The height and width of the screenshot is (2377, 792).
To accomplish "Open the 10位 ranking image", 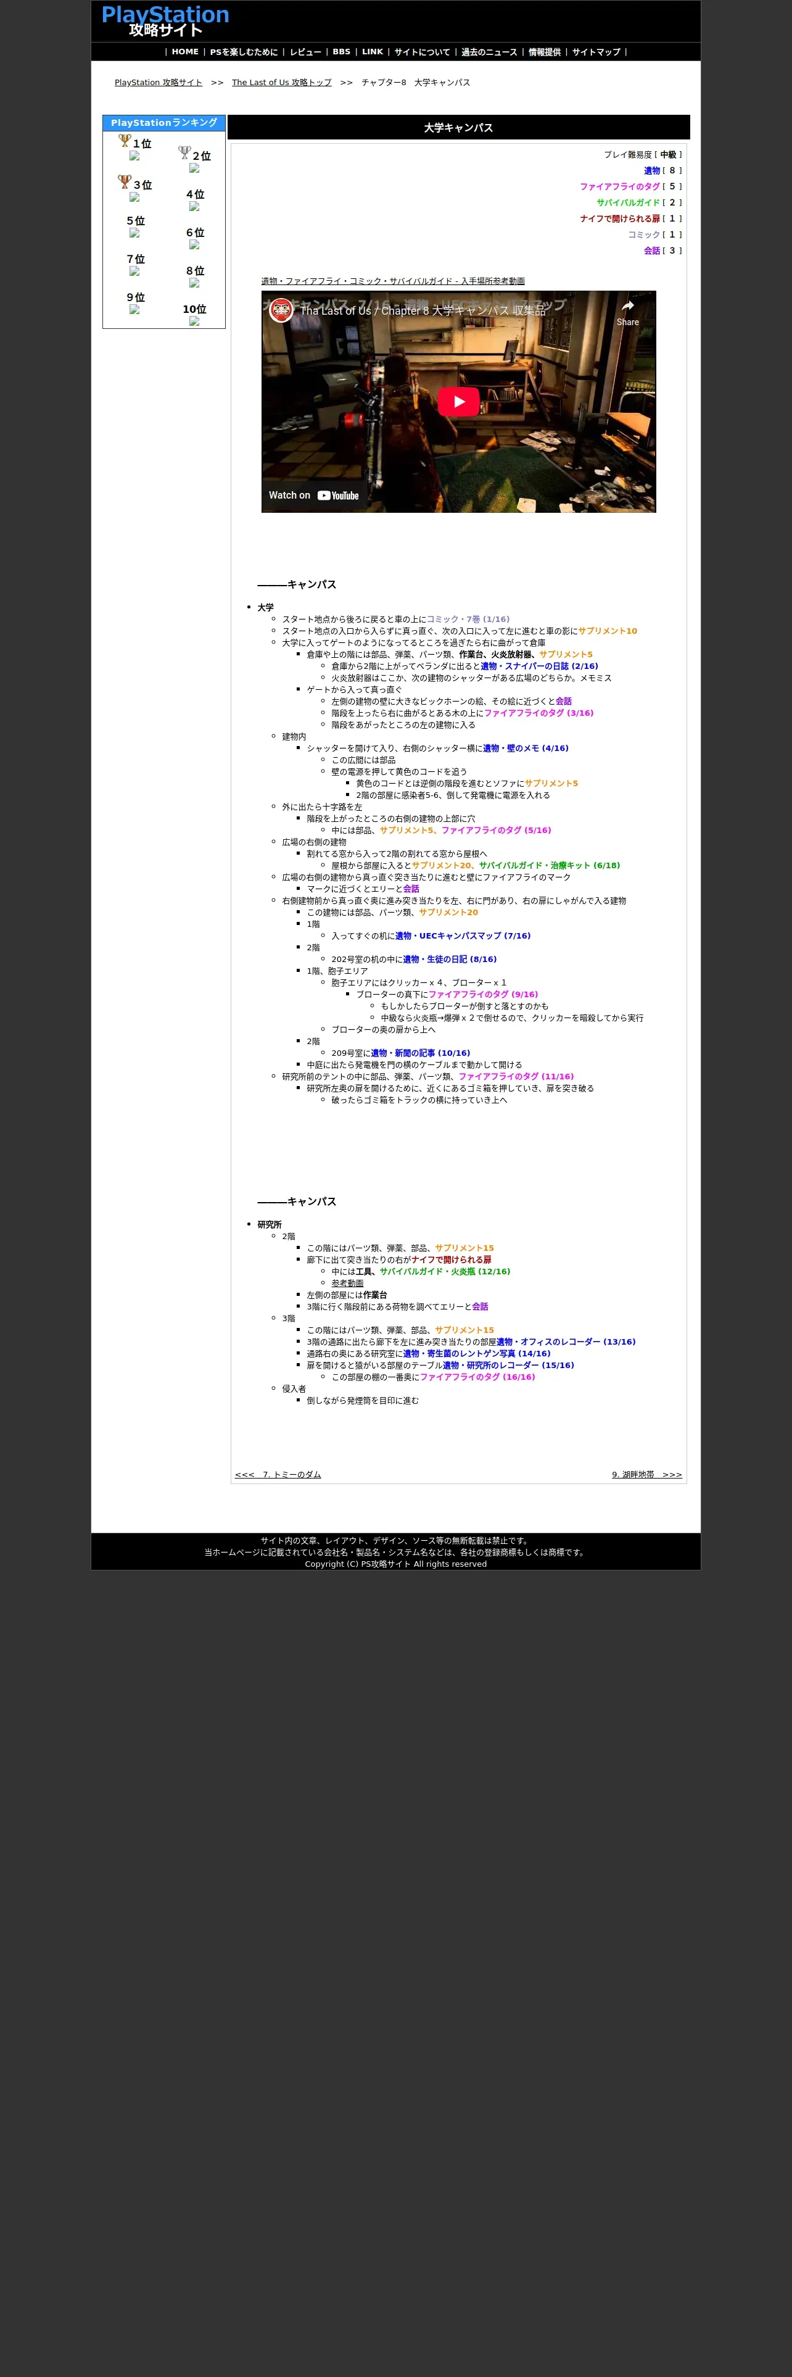I will (194, 321).
